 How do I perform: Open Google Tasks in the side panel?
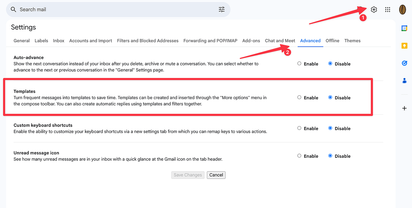[x=404, y=63]
